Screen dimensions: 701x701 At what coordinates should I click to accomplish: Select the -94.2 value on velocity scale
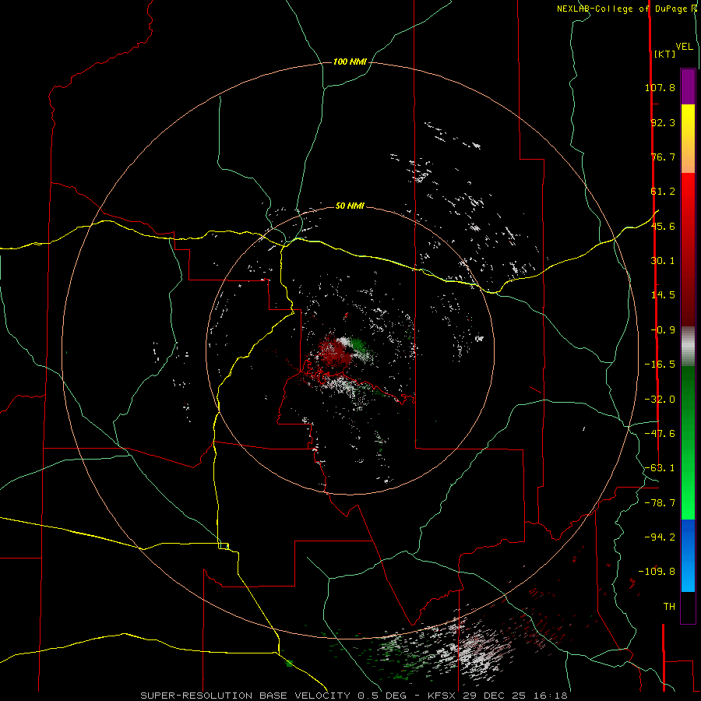(660, 537)
